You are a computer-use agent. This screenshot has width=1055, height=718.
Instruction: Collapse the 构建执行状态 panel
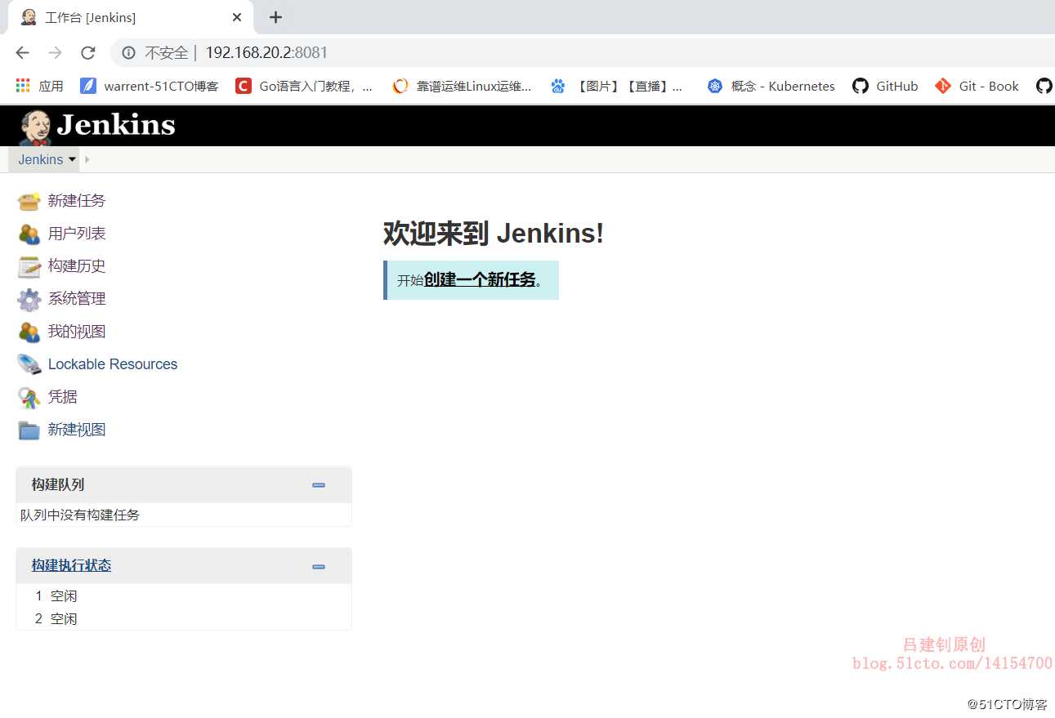point(319,567)
